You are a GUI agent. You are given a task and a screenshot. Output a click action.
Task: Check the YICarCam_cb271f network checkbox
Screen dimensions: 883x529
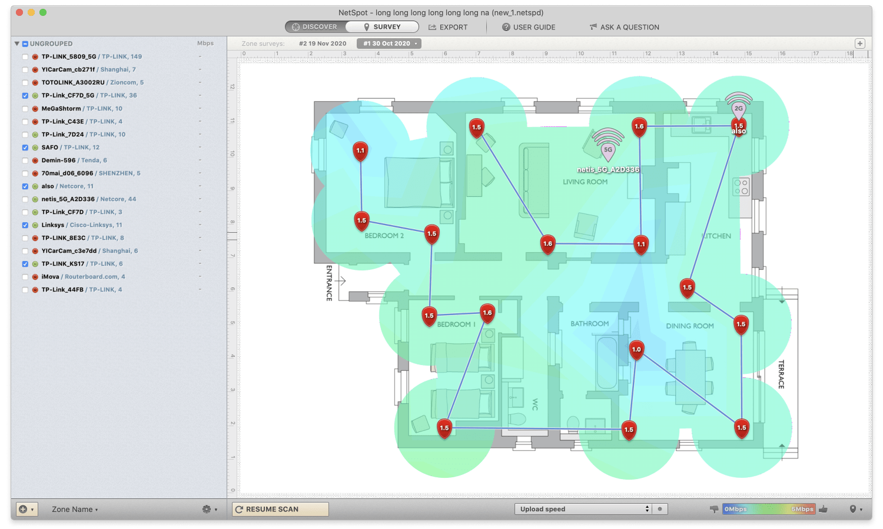tap(25, 70)
